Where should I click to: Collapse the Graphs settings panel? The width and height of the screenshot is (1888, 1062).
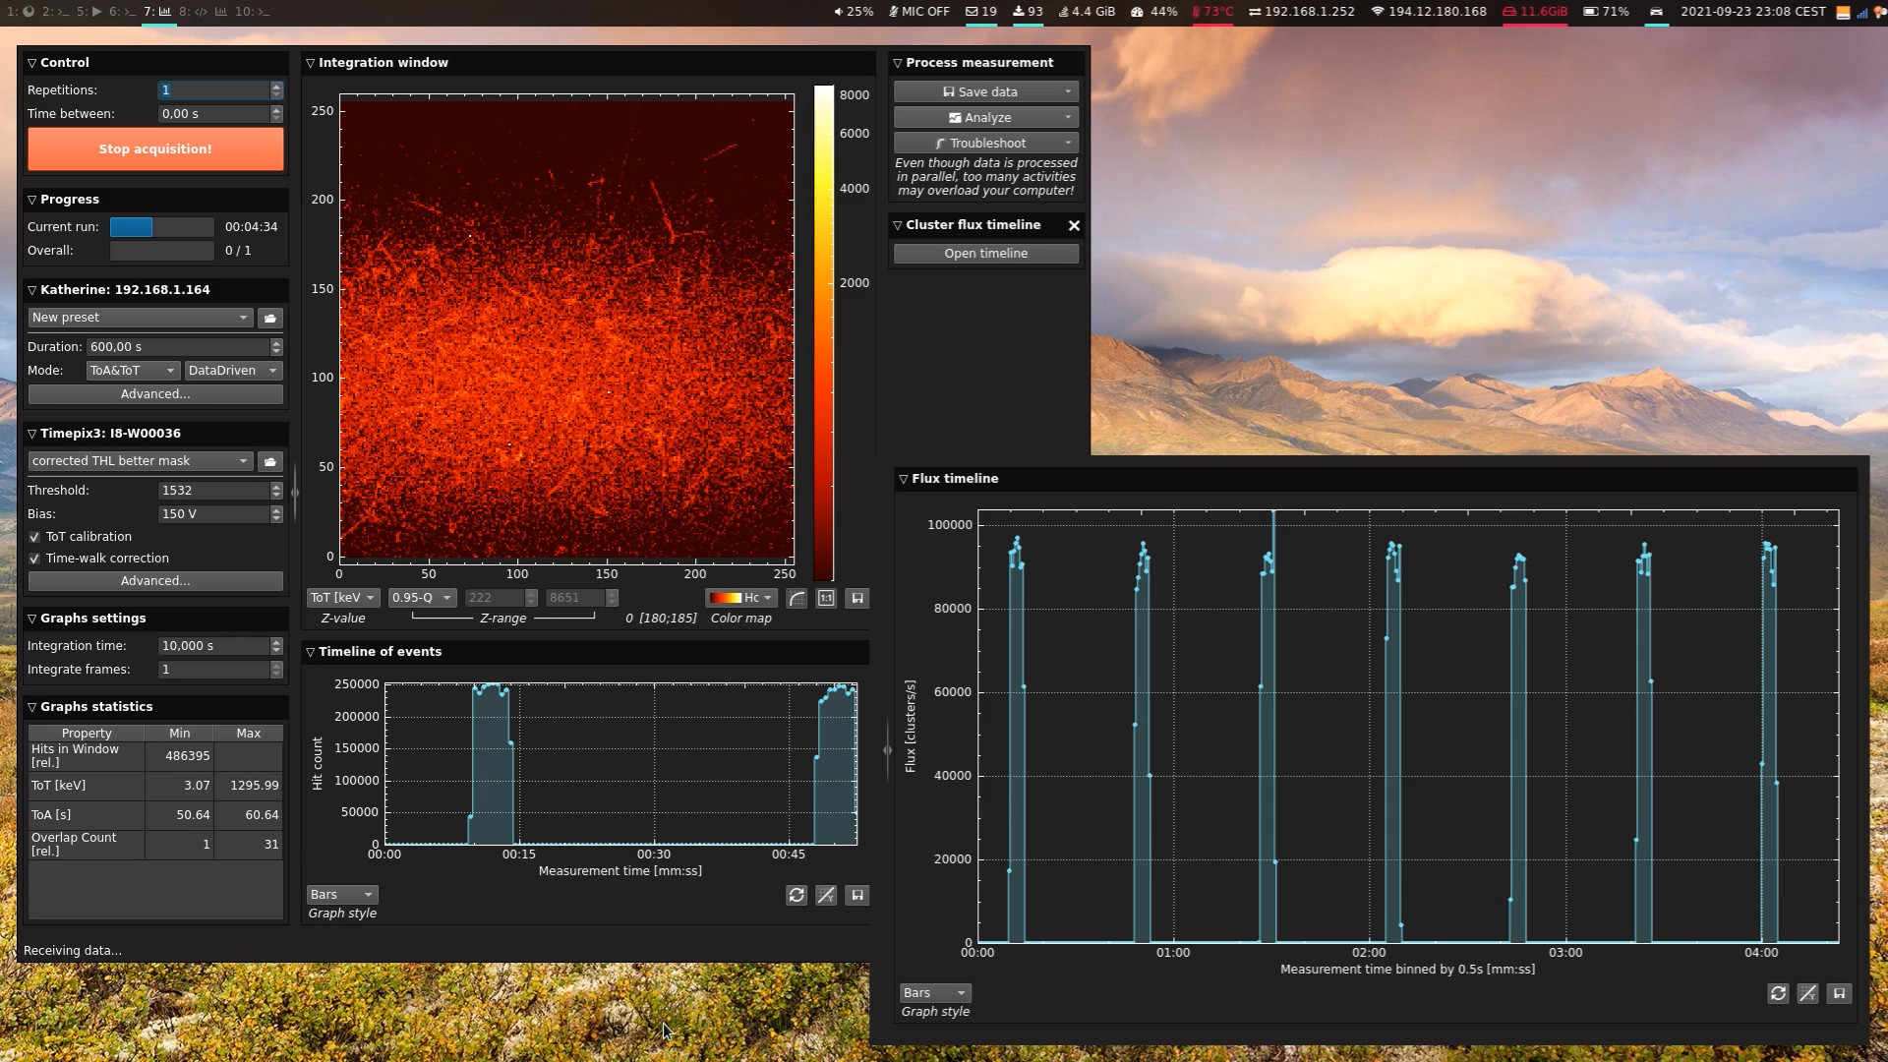click(x=31, y=619)
